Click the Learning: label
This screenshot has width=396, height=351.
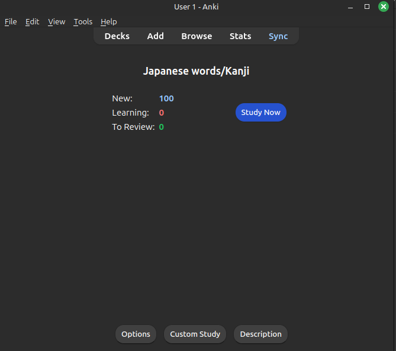point(131,113)
